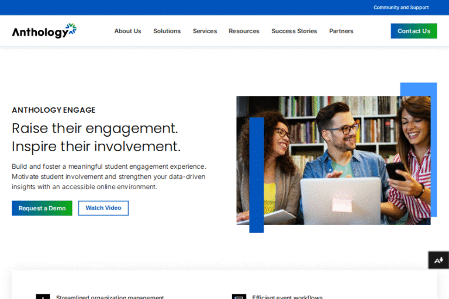Click the Request a Demo button

(x=42, y=208)
